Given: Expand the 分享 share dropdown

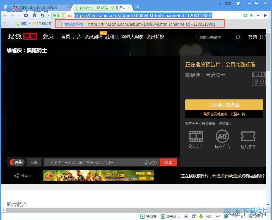Looking at the screenshot, I should tap(23, 176).
